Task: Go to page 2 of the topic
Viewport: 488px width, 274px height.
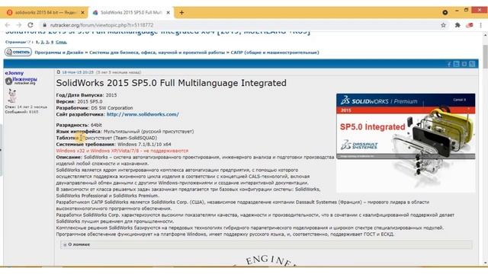Action: 42,42
